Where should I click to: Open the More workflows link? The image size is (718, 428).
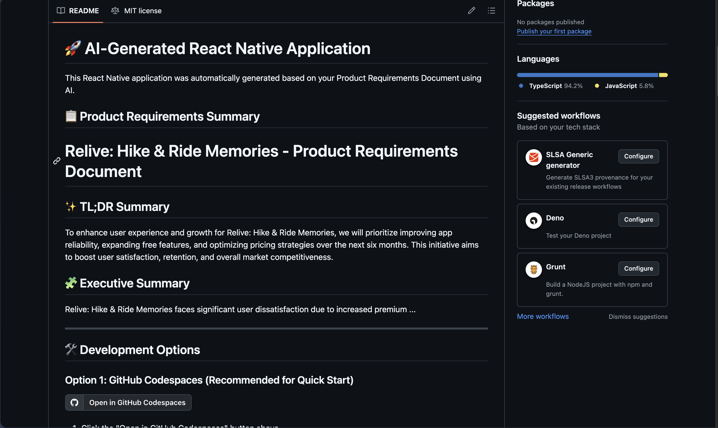tap(543, 316)
